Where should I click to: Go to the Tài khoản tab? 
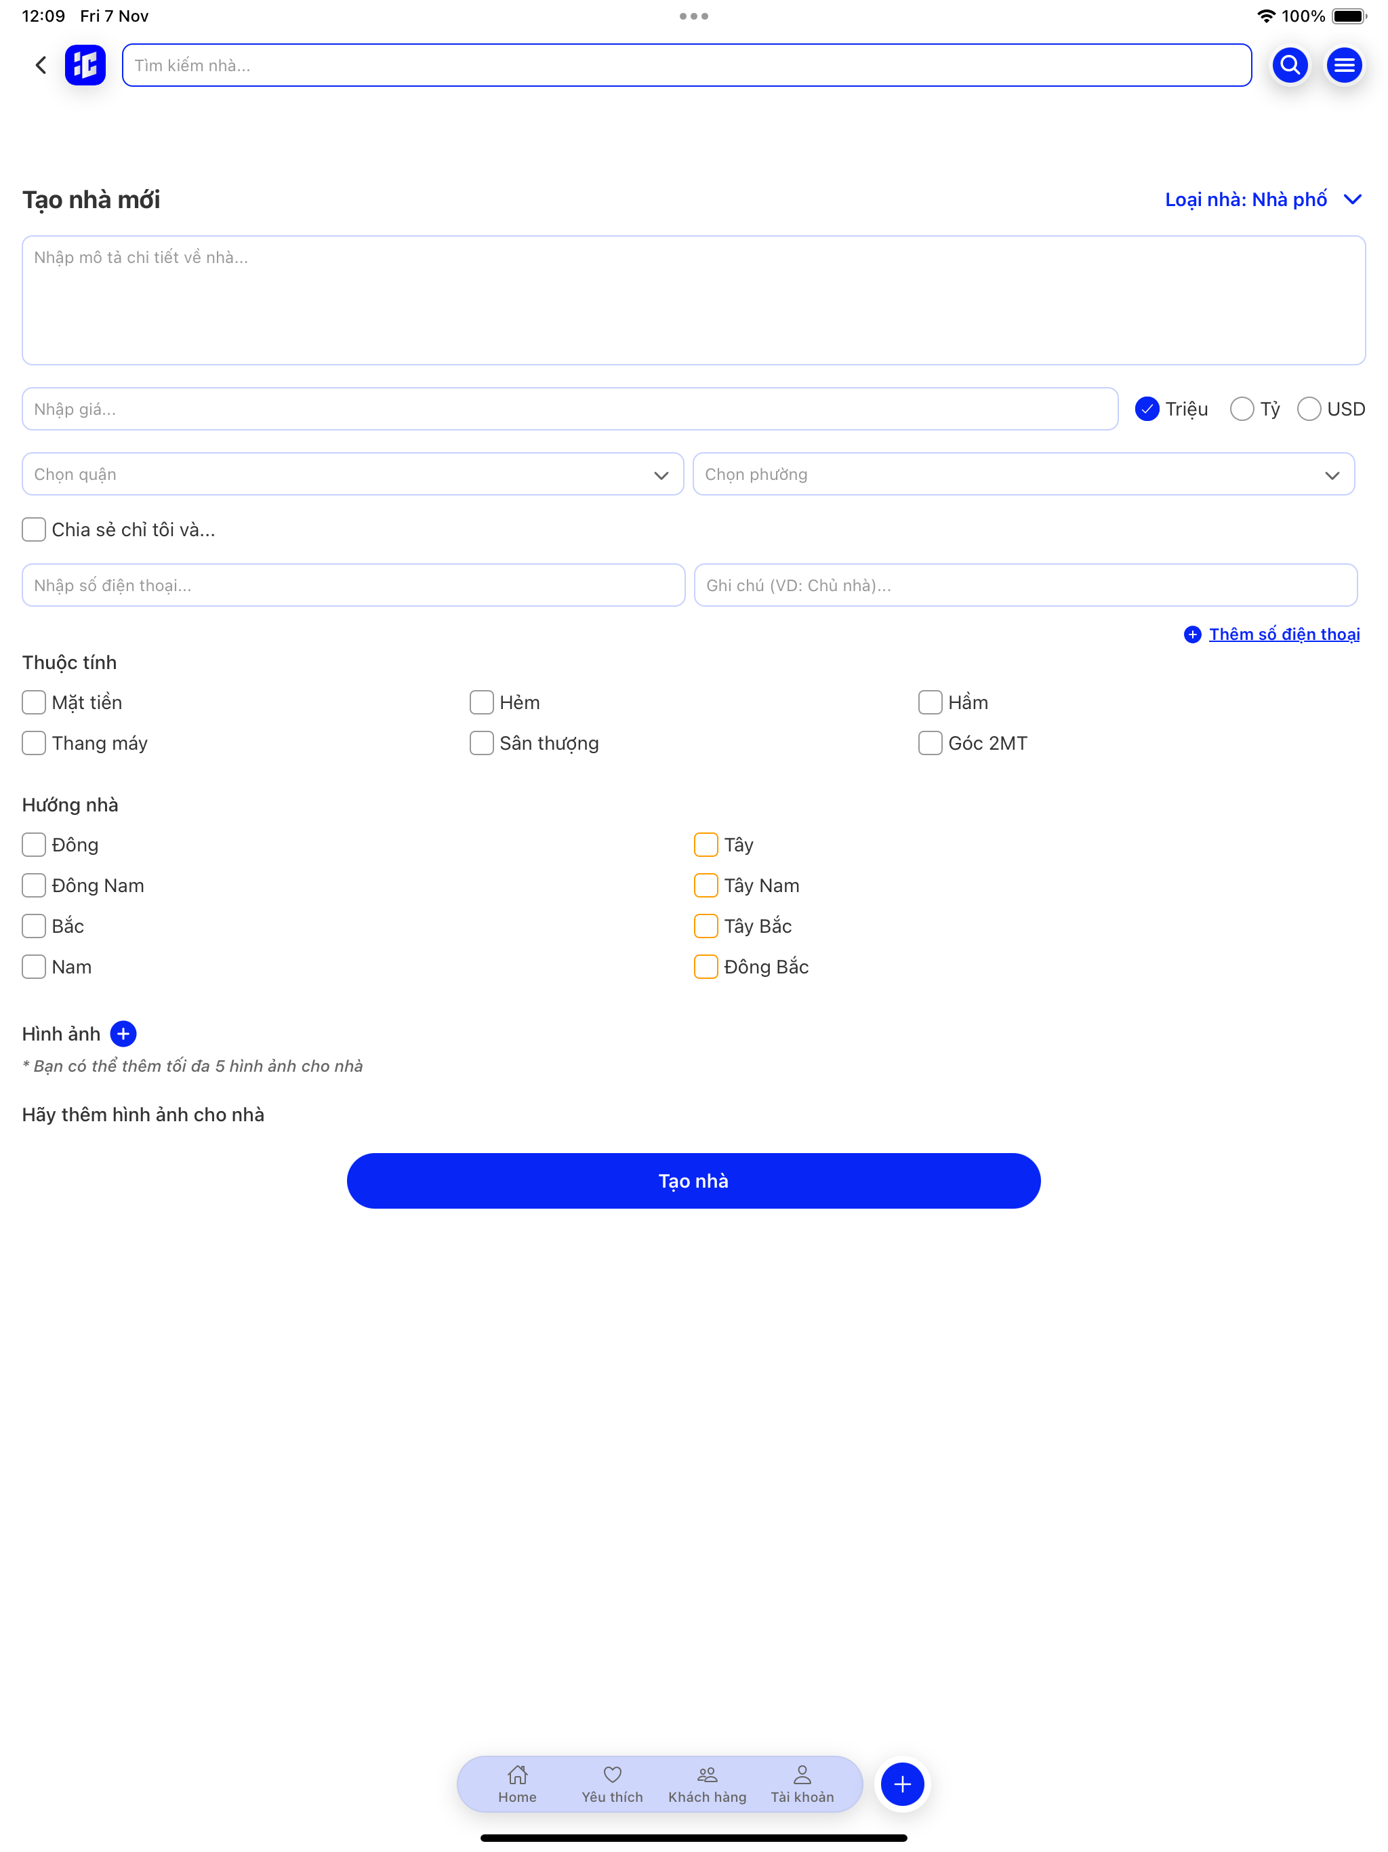click(802, 1784)
